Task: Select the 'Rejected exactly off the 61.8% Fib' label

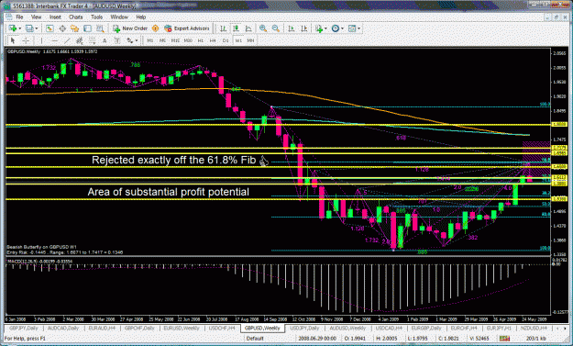Action: pyautogui.click(x=173, y=161)
